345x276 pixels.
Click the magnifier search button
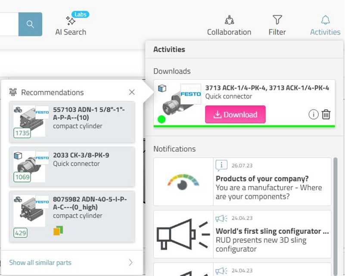30,24
